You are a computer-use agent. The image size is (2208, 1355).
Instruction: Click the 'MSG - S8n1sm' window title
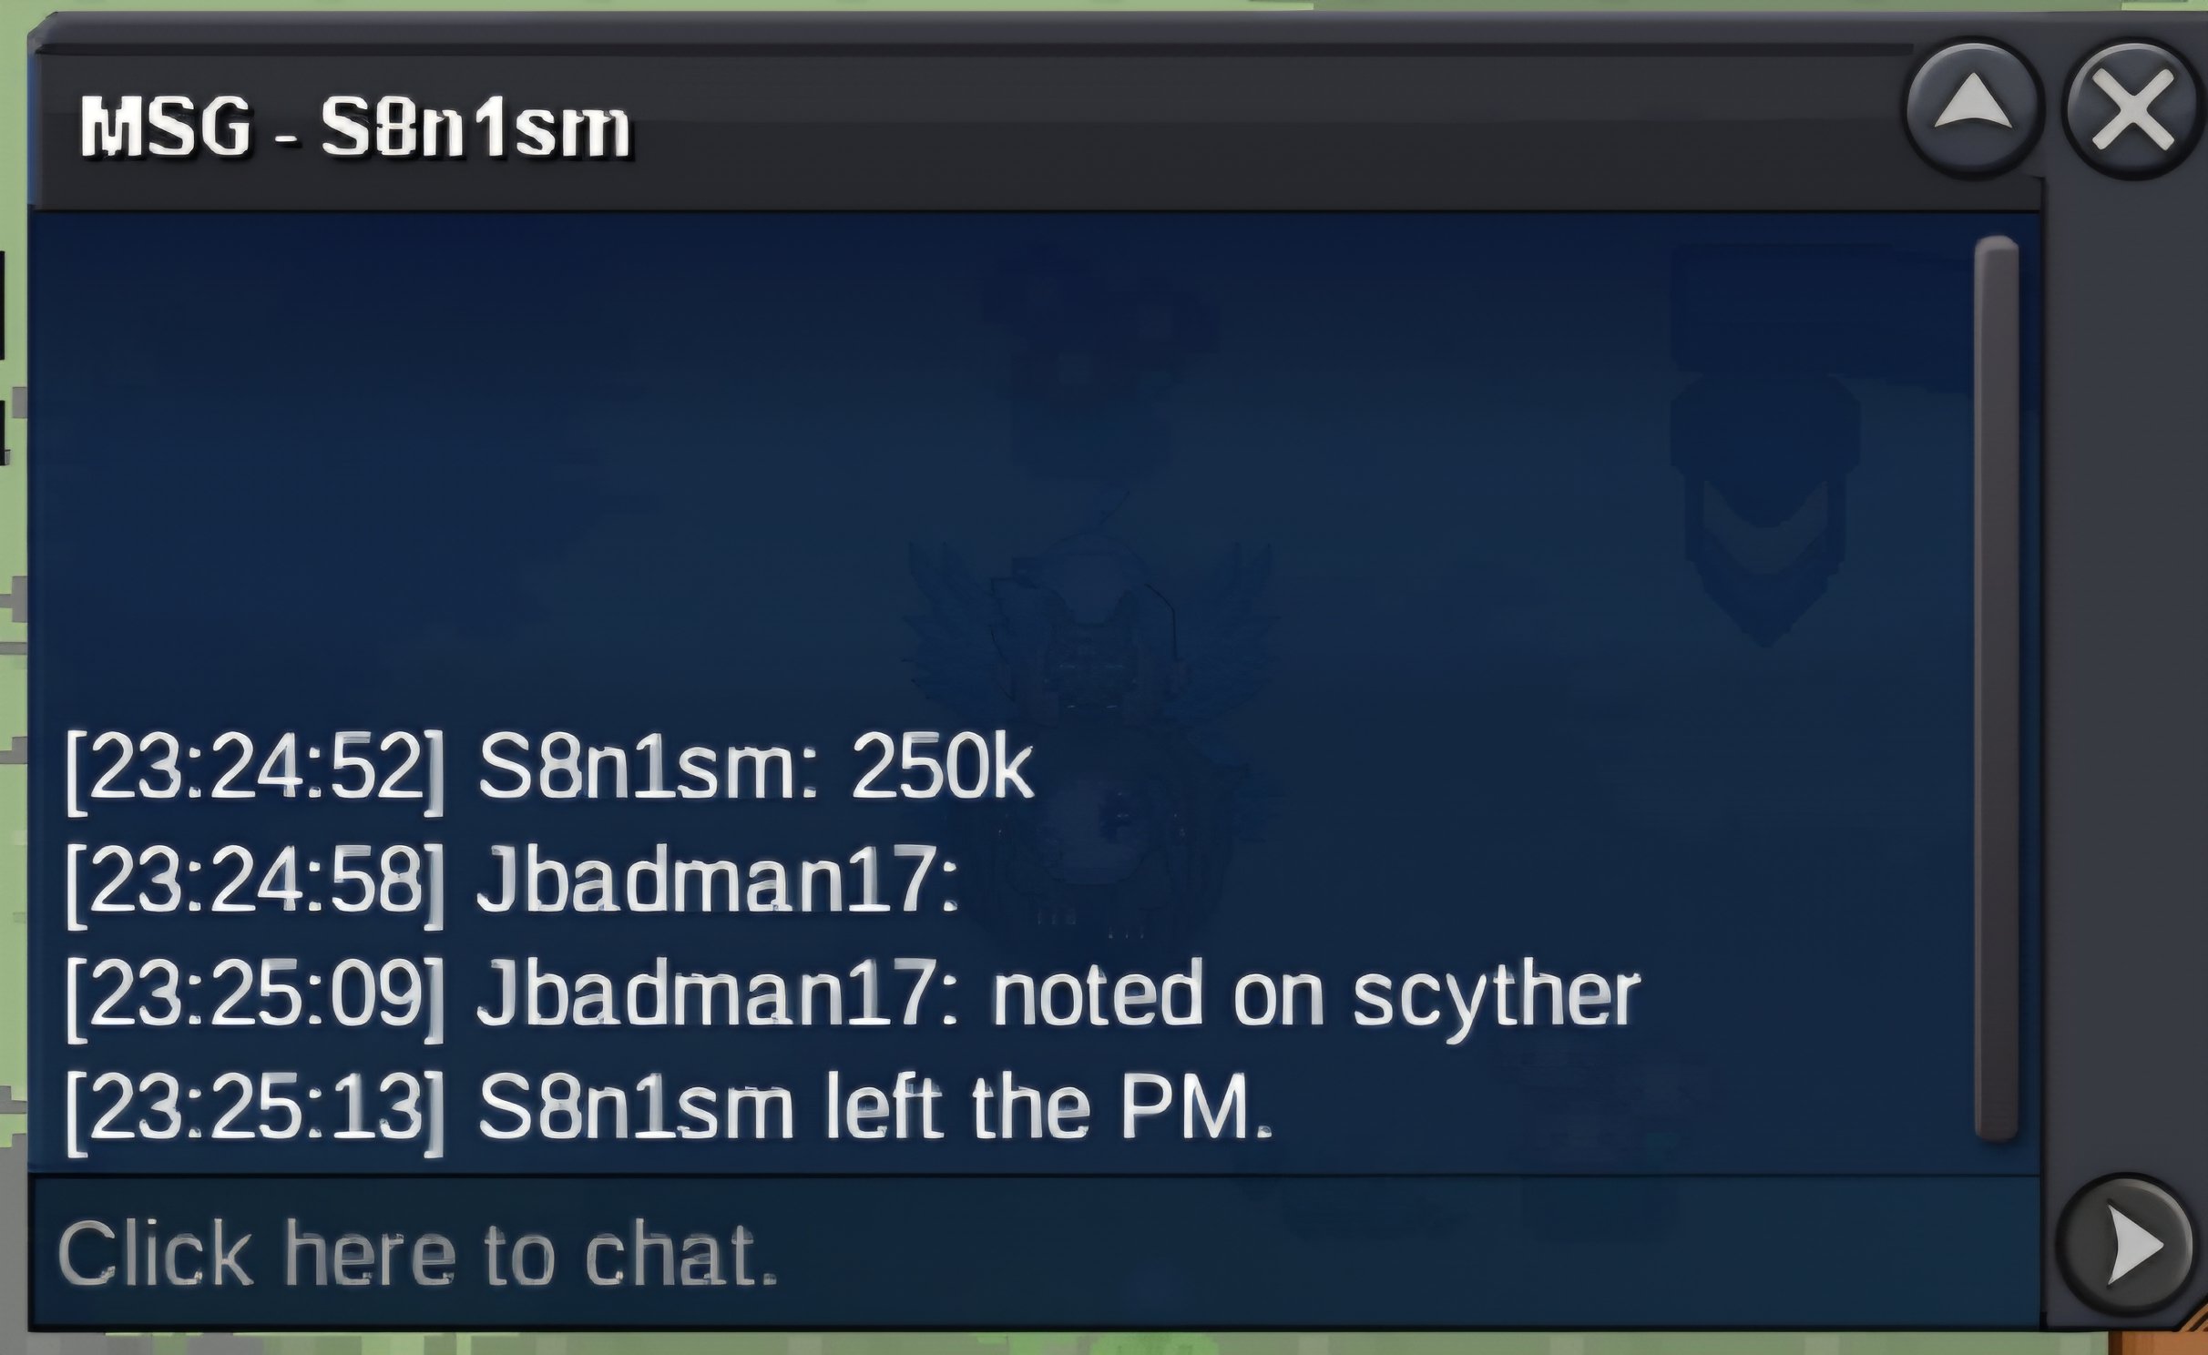355,127
